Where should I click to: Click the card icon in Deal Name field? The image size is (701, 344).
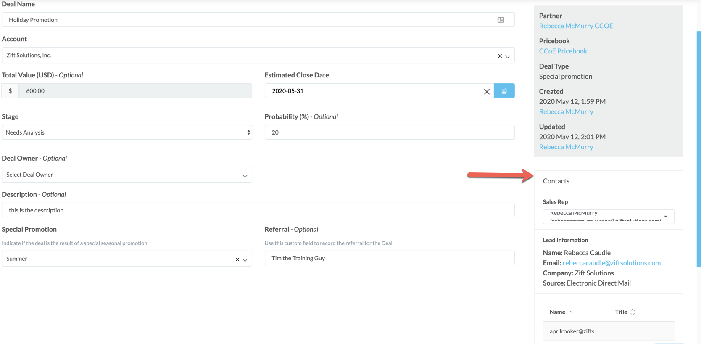click(501, 20)
